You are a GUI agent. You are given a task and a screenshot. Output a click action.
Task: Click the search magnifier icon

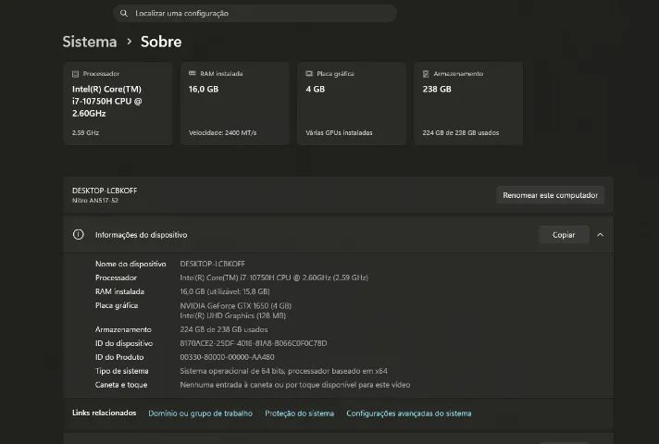(124, 14)
